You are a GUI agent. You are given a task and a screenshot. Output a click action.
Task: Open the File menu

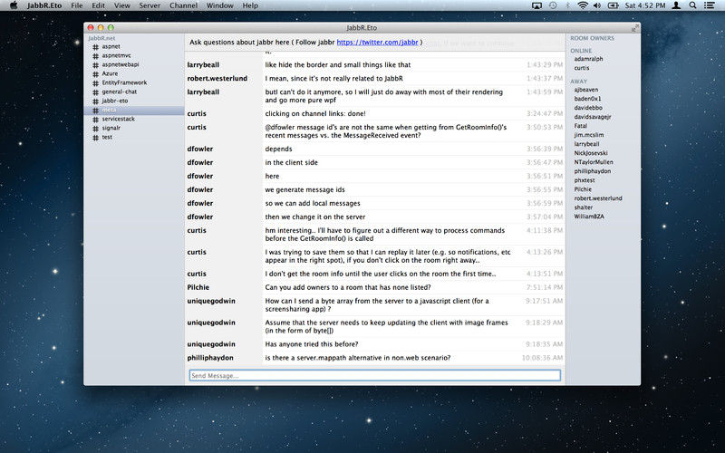pyautogui.click(x=77, y=5)
